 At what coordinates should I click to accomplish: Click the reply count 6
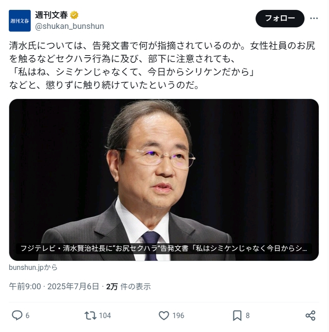(x=27, y=316)
